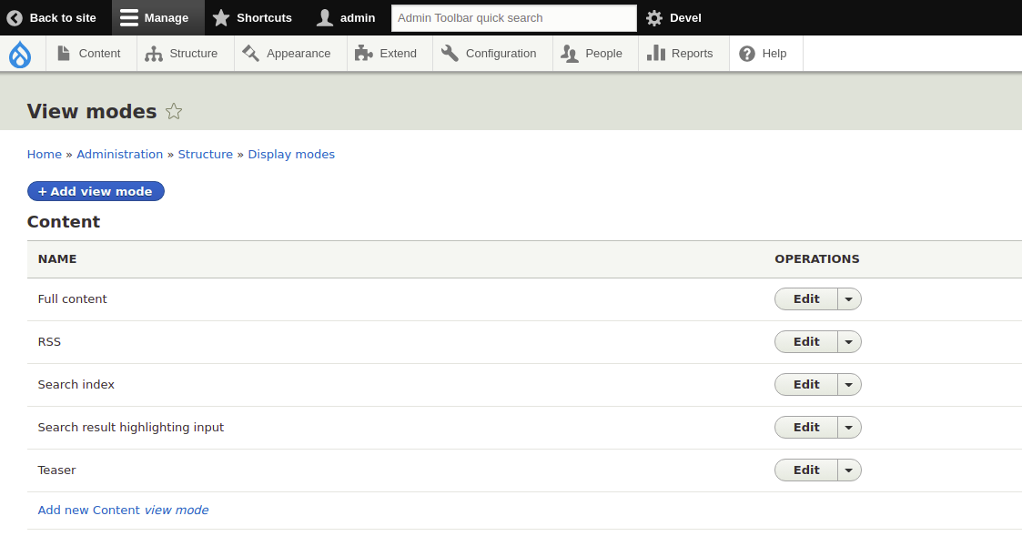The height and width of the screenshot is (536, 1022).
Task: Expand dropdown for Search result highlighting input
Action: (x=848, y=427)
